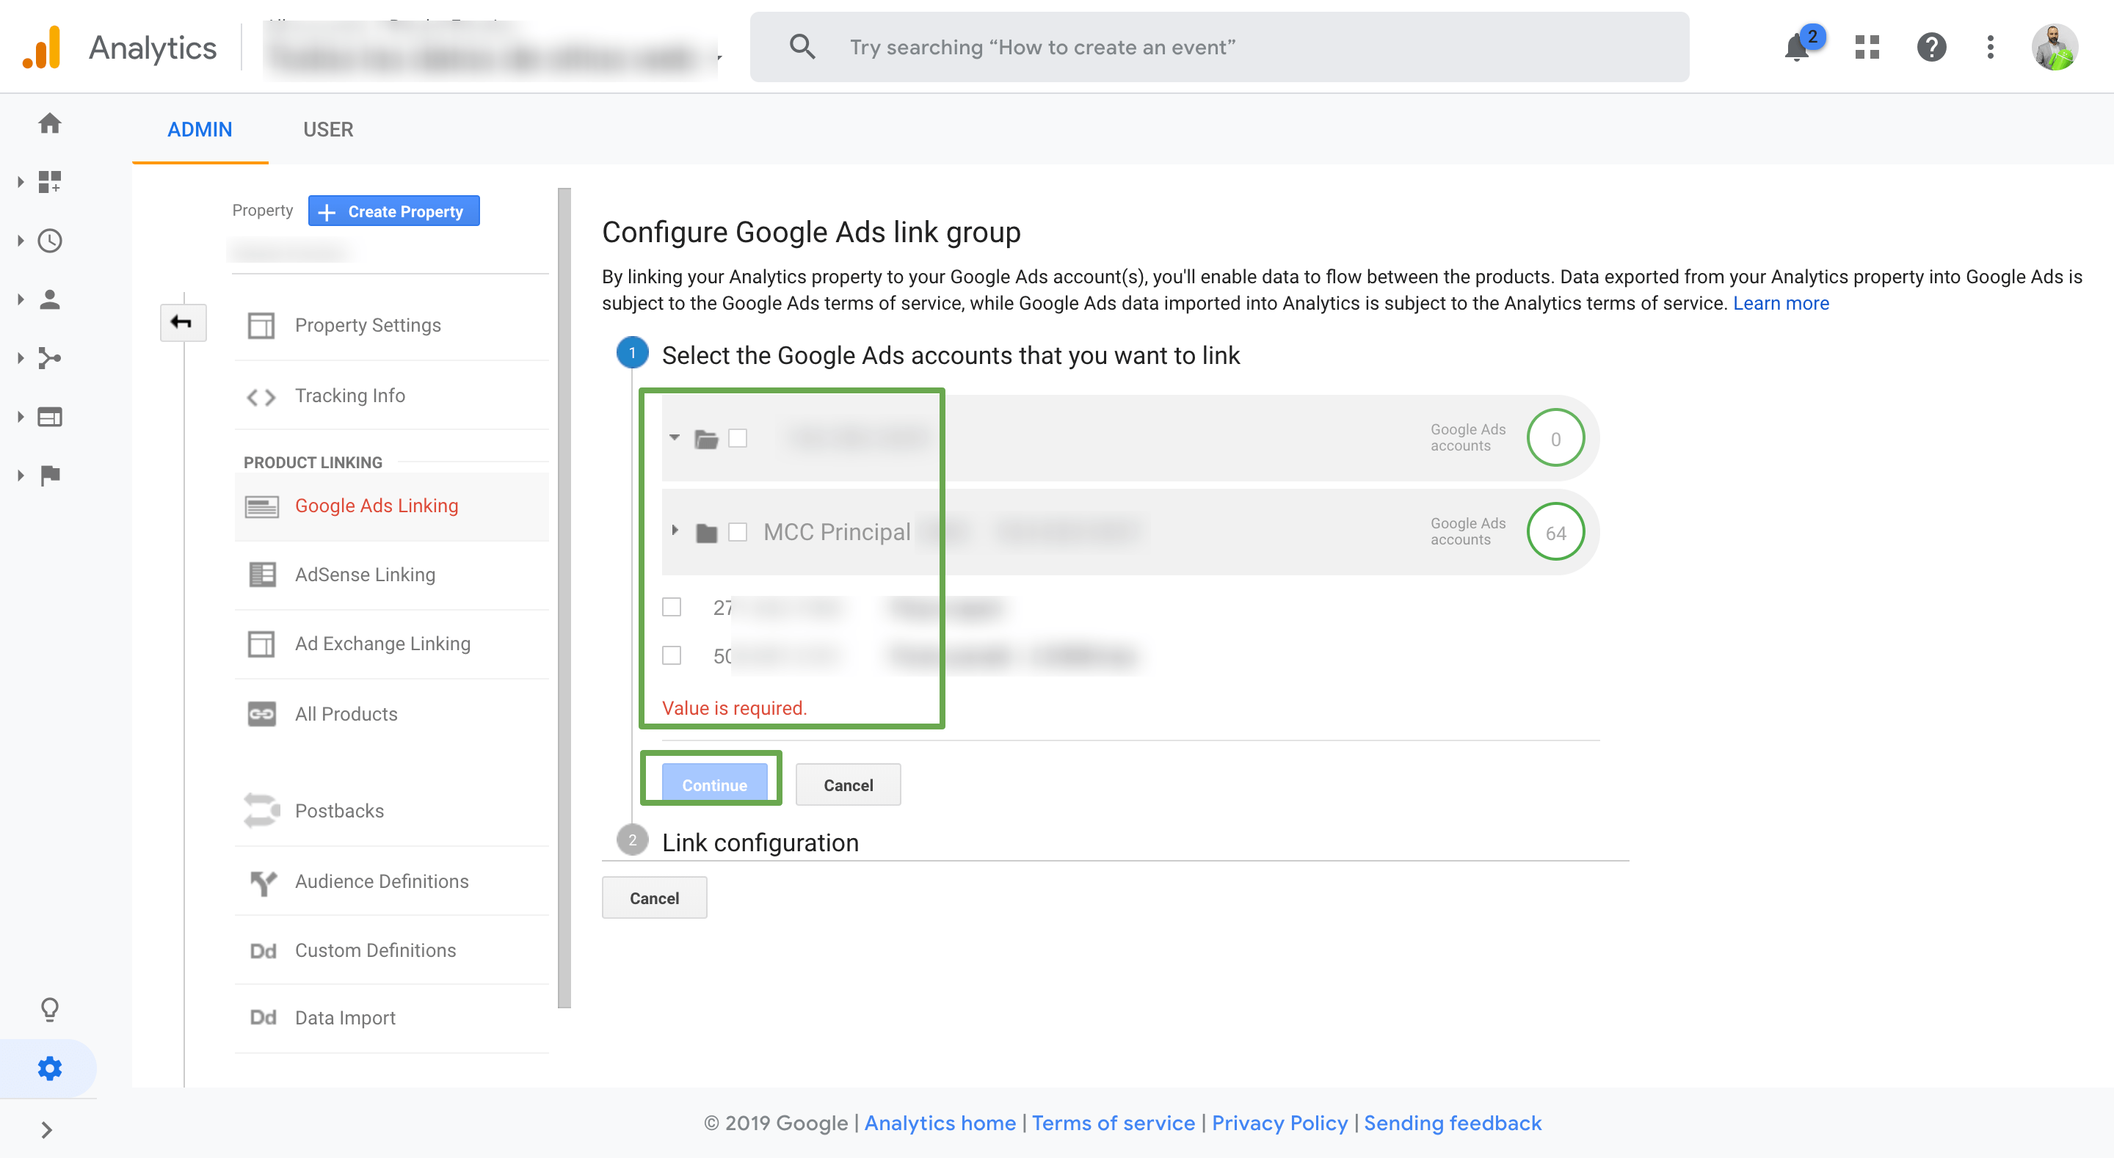Open the three-dot more options menu
This screenshot has height=1158, width=2114.
tap(1990, 47)
